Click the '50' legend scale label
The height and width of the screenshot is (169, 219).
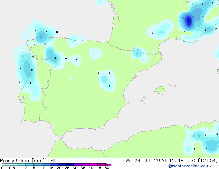click(x=107, y=168)
